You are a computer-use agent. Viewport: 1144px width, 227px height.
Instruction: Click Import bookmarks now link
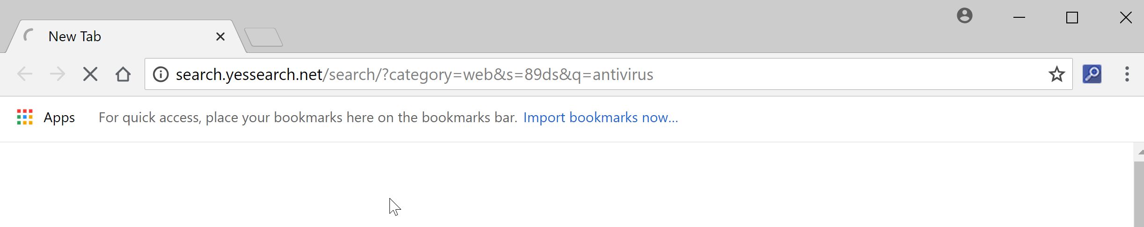pos(601,117)
